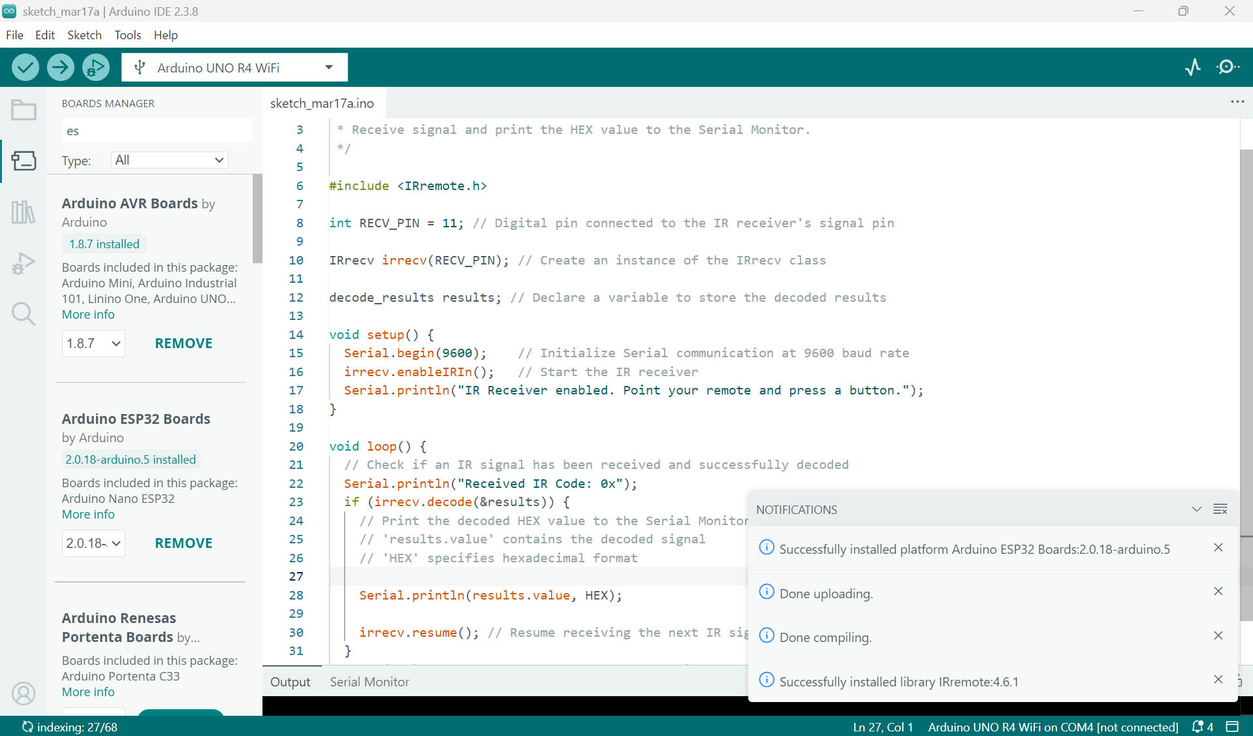Toggle the Boards Manager sidebar icon
Viewport: 1253px width, 736px height.
24,161
